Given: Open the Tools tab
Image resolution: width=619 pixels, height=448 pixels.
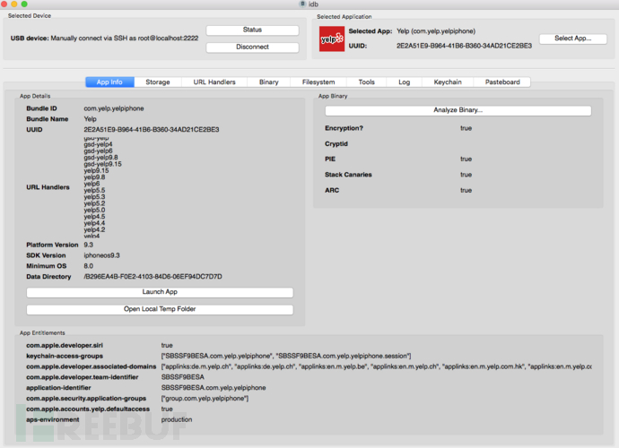Looking at the screenshot, I should tap(366, 82).
